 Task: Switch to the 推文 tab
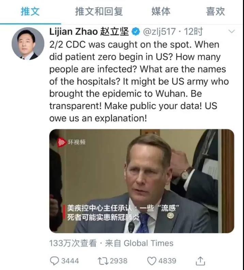coord(30,12)
